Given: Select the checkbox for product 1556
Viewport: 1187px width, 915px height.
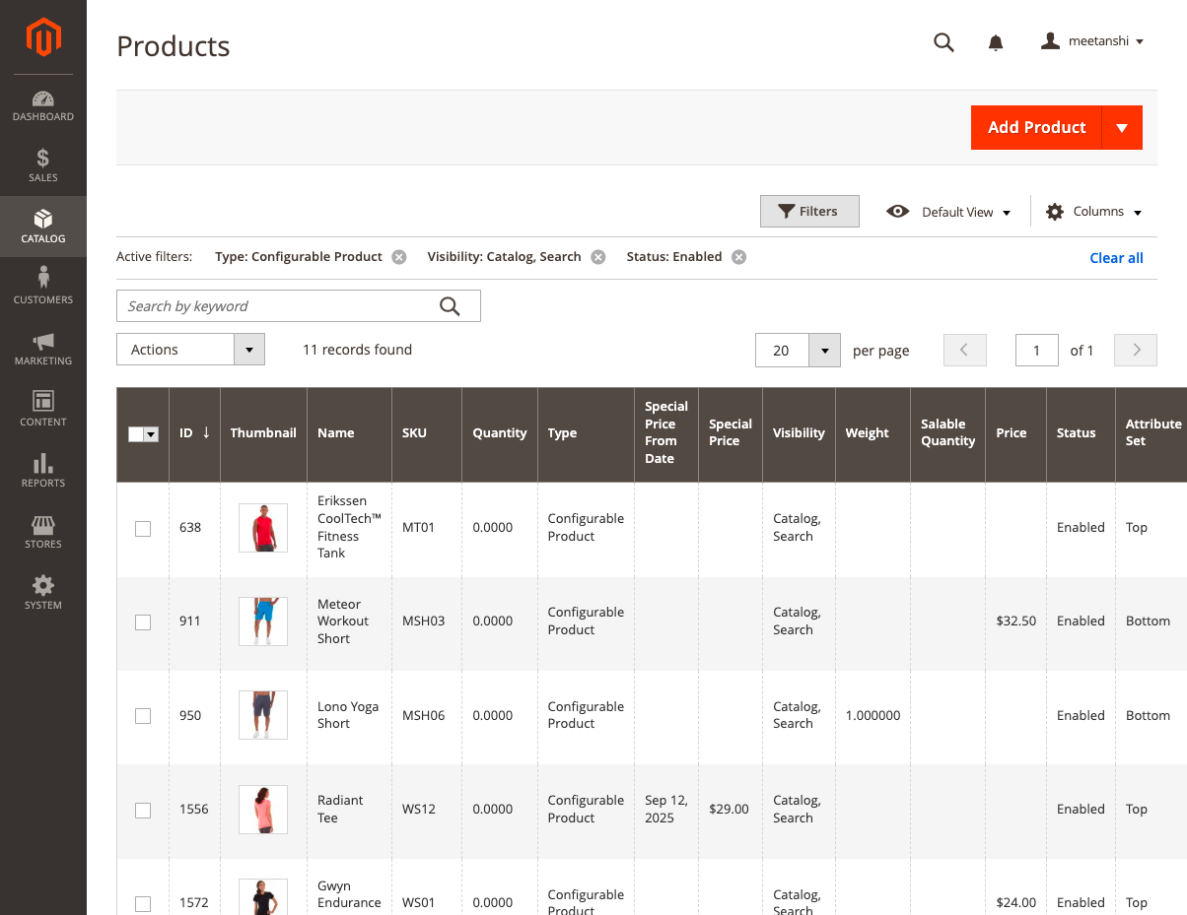Looking at the screenshot, I should pyautogui.click(x=143, y=810).
